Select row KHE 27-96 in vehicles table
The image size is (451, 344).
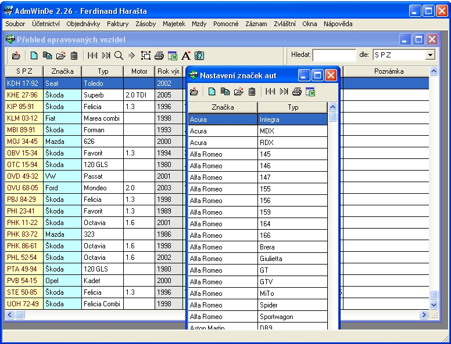(217, 95)
